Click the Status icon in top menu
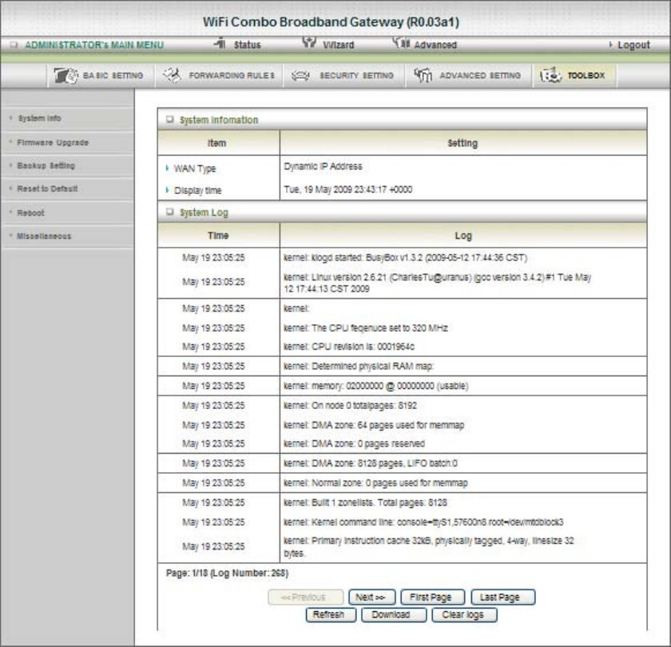Screen dimensions: 671x647 [x=220, y=43]
